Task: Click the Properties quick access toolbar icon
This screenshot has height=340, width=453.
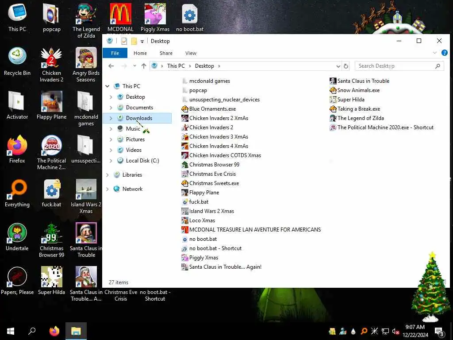Action: 124,41
